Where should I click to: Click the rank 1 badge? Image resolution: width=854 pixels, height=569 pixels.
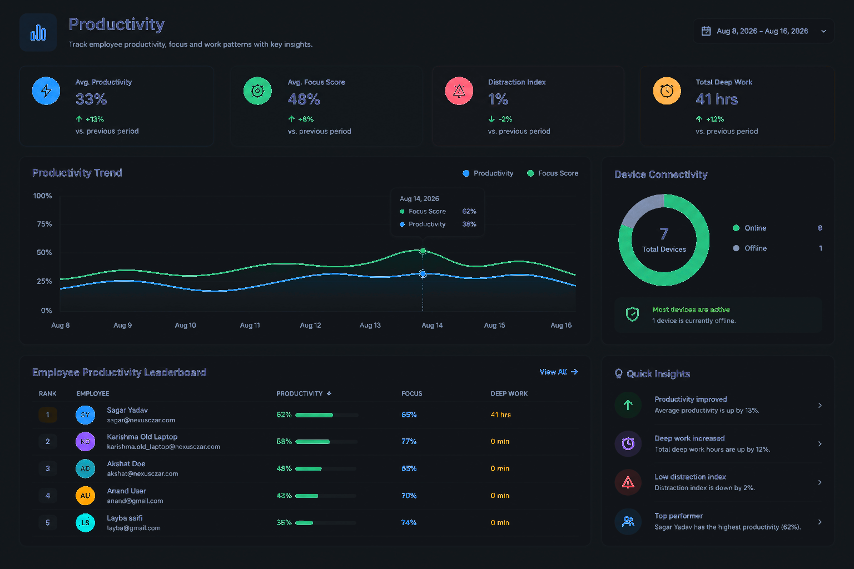point(48,415)
